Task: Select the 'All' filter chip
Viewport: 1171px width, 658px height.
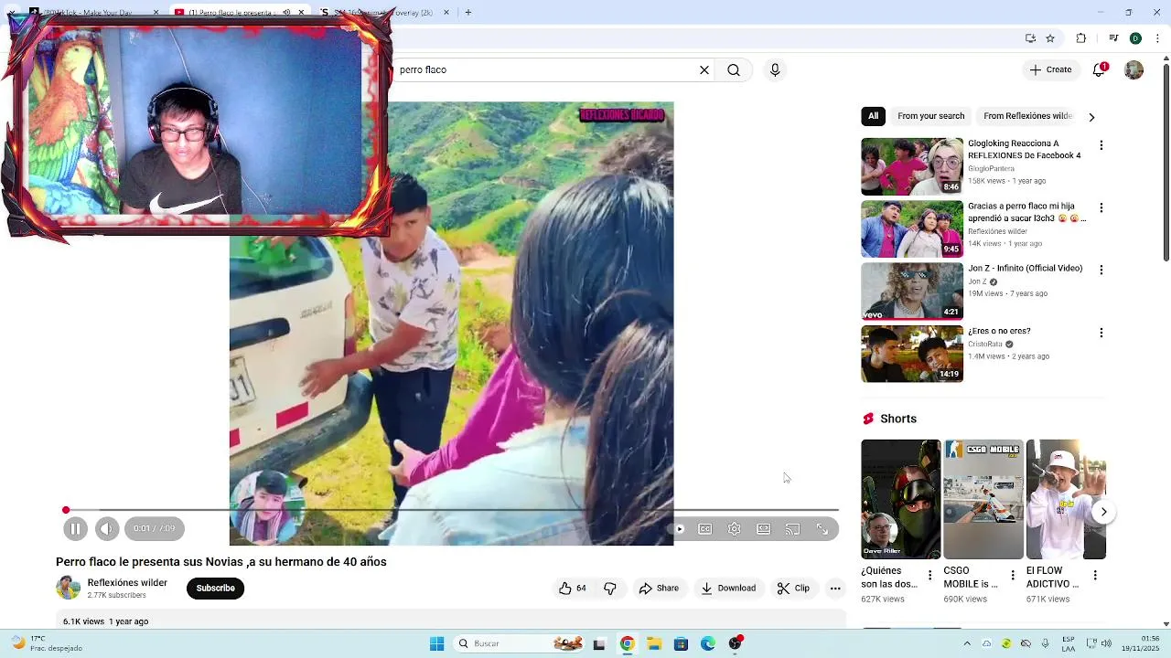Action: click(873, 116)
